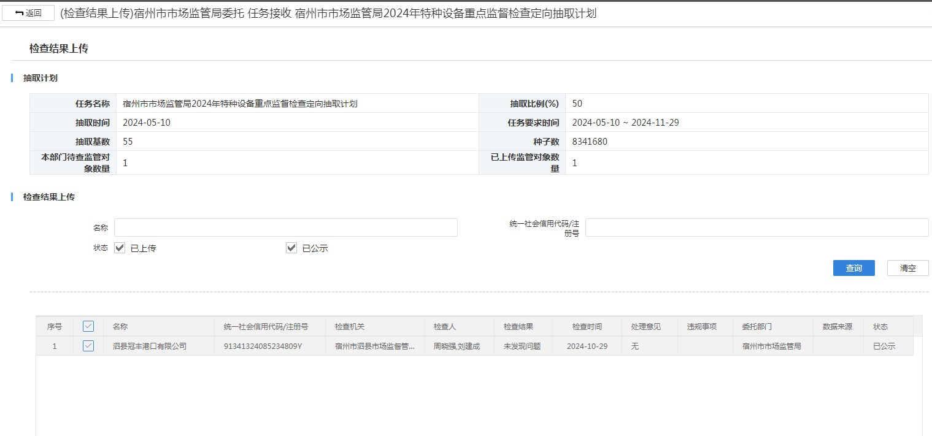Click the 已公示 status cell in row

[888, 346]
